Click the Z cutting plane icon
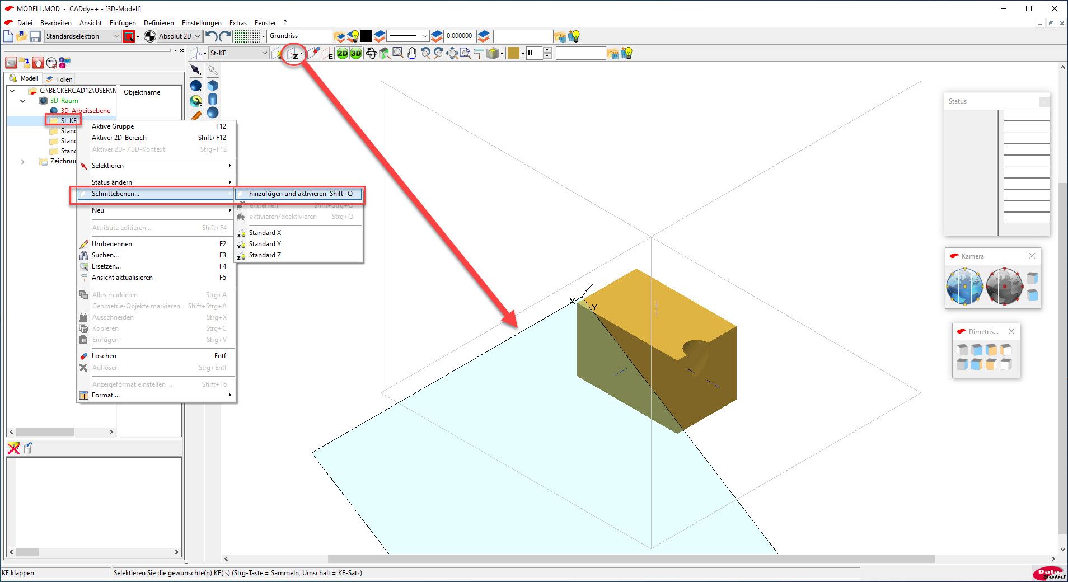1068x582 pixels. point(293,54)
